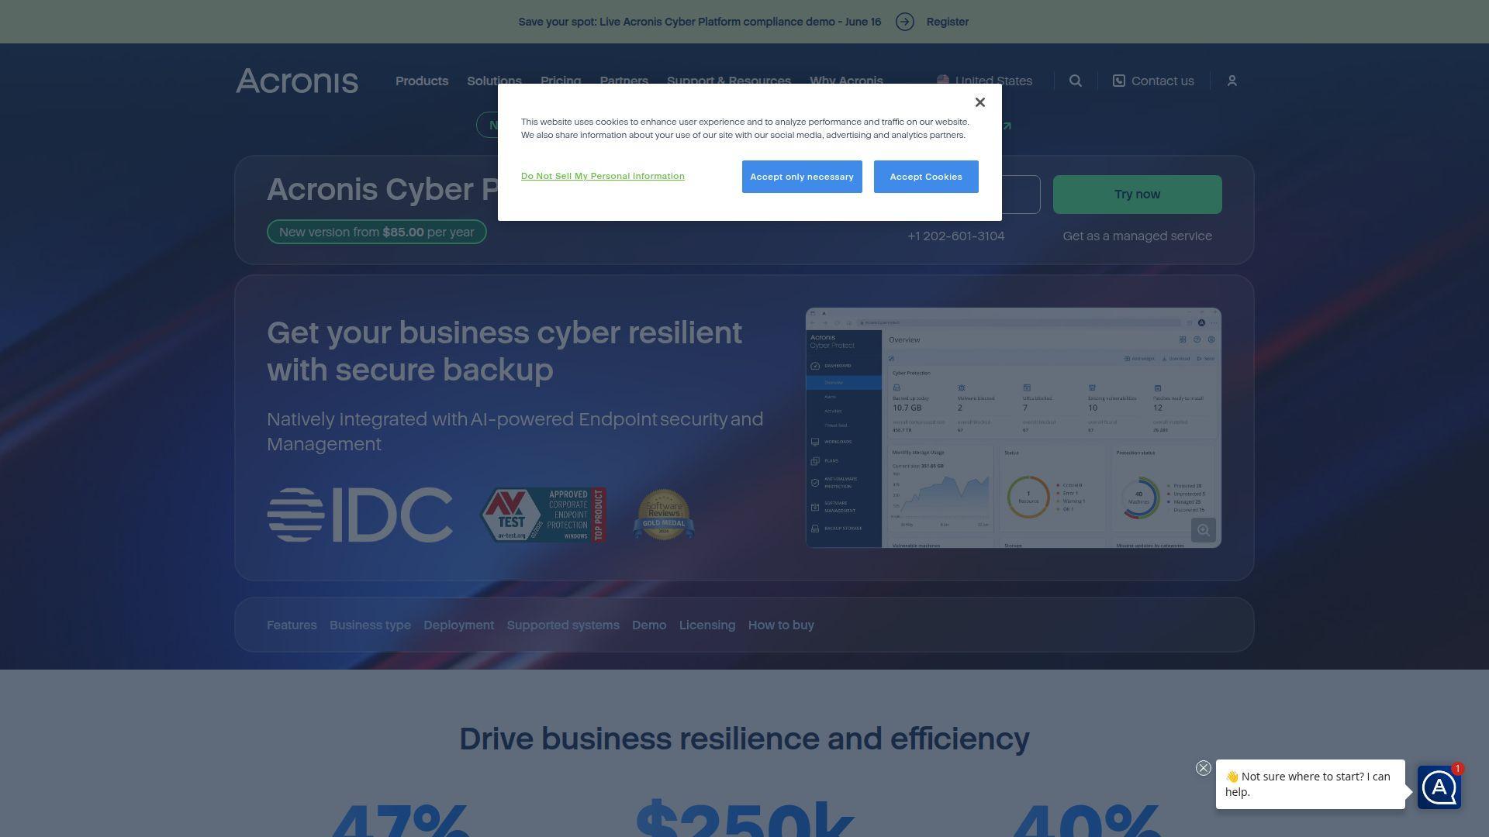1489x837 pixels.
Task: Click the Register link in top banner
Action: pos(947,22)
